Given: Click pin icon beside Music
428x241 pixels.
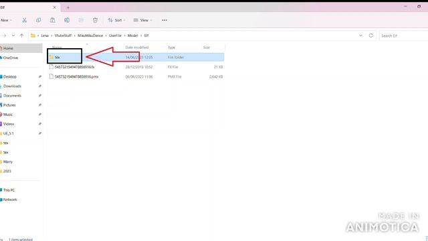Looking at the screenshot, I should (x=40, y=114).
